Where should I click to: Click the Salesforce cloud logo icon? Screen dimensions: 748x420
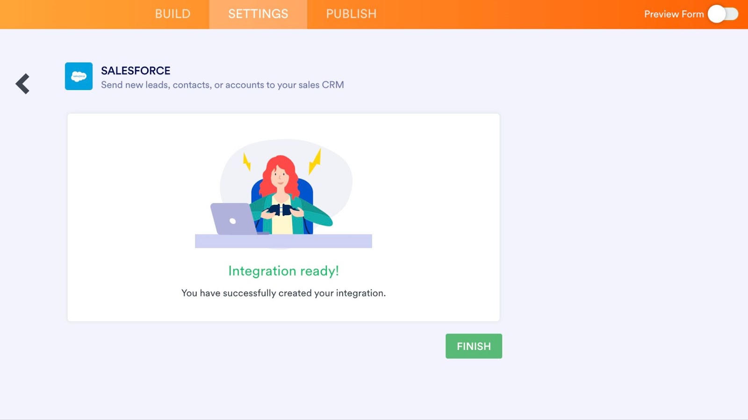coord(79,76)
